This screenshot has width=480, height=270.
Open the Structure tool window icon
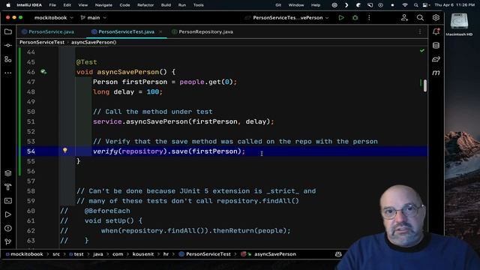[8, 59]
